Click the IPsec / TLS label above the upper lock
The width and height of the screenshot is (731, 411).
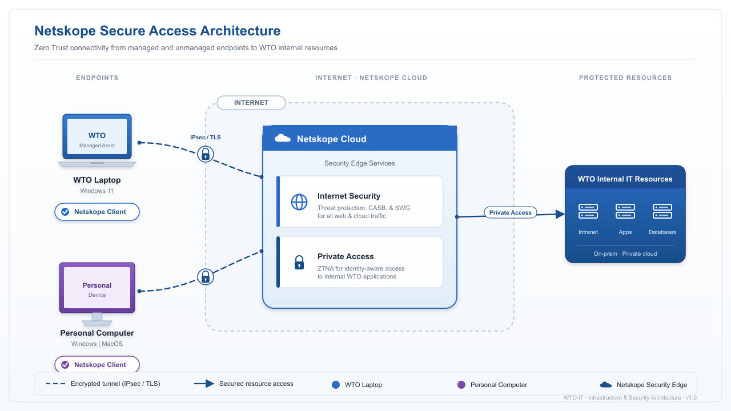pos(206,138)
